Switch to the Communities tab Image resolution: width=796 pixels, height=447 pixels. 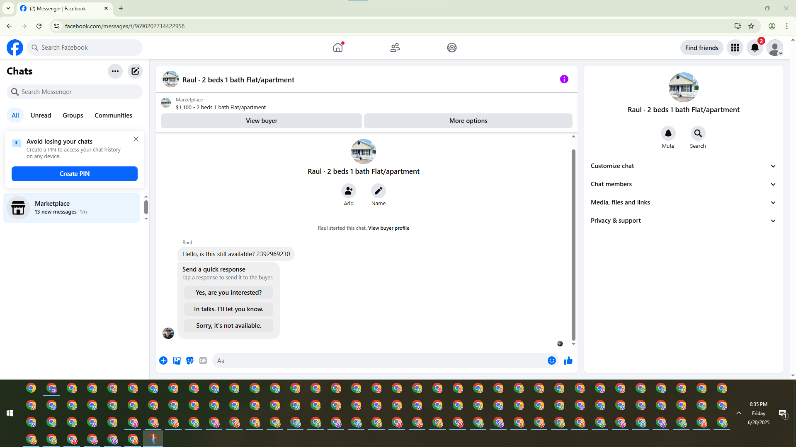(x=113, y=115)
